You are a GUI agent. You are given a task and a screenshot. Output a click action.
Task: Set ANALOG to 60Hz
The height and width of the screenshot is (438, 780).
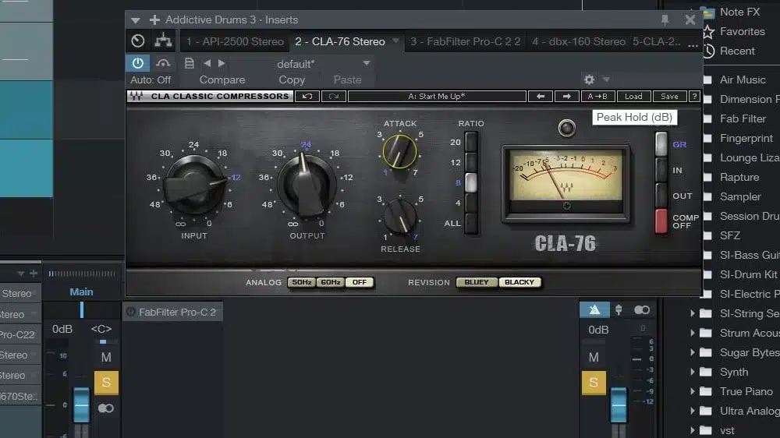330,282
